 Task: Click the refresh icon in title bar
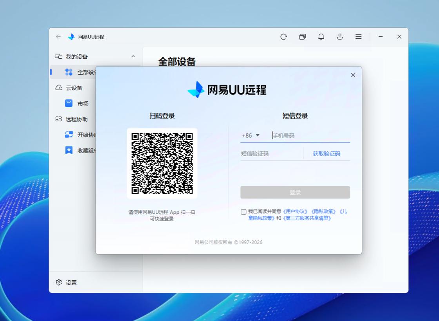(x=284, y=37)
